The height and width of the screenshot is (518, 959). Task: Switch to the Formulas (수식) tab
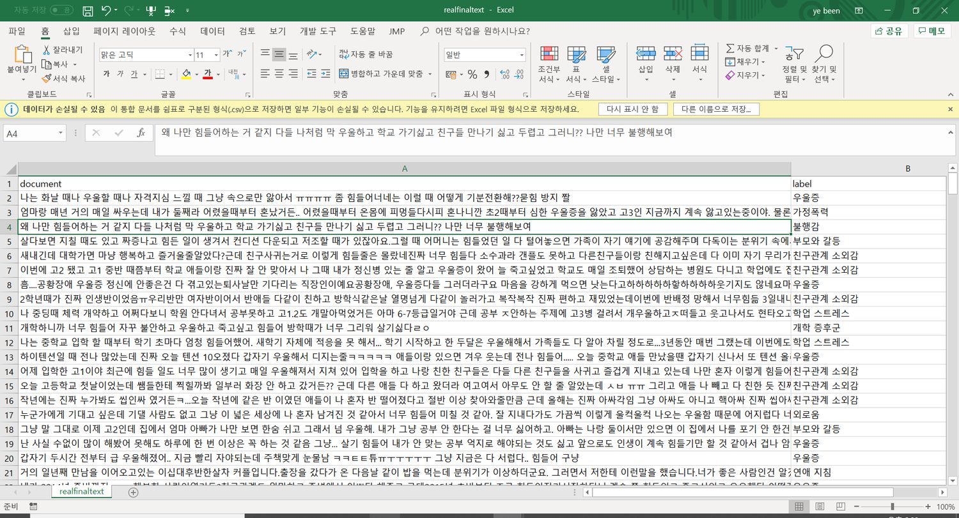[x=178, y=31]
